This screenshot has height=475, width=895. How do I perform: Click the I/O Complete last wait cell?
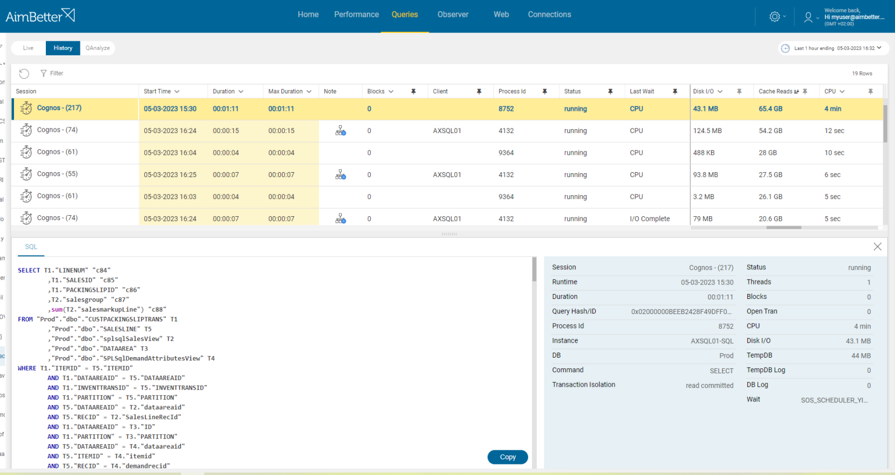649,218
